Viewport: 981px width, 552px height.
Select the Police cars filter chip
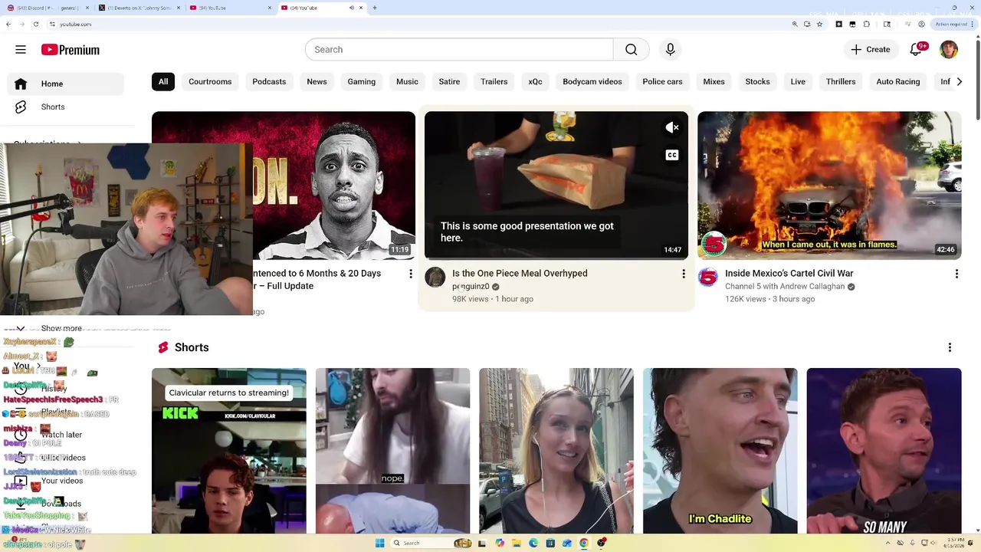662,82
